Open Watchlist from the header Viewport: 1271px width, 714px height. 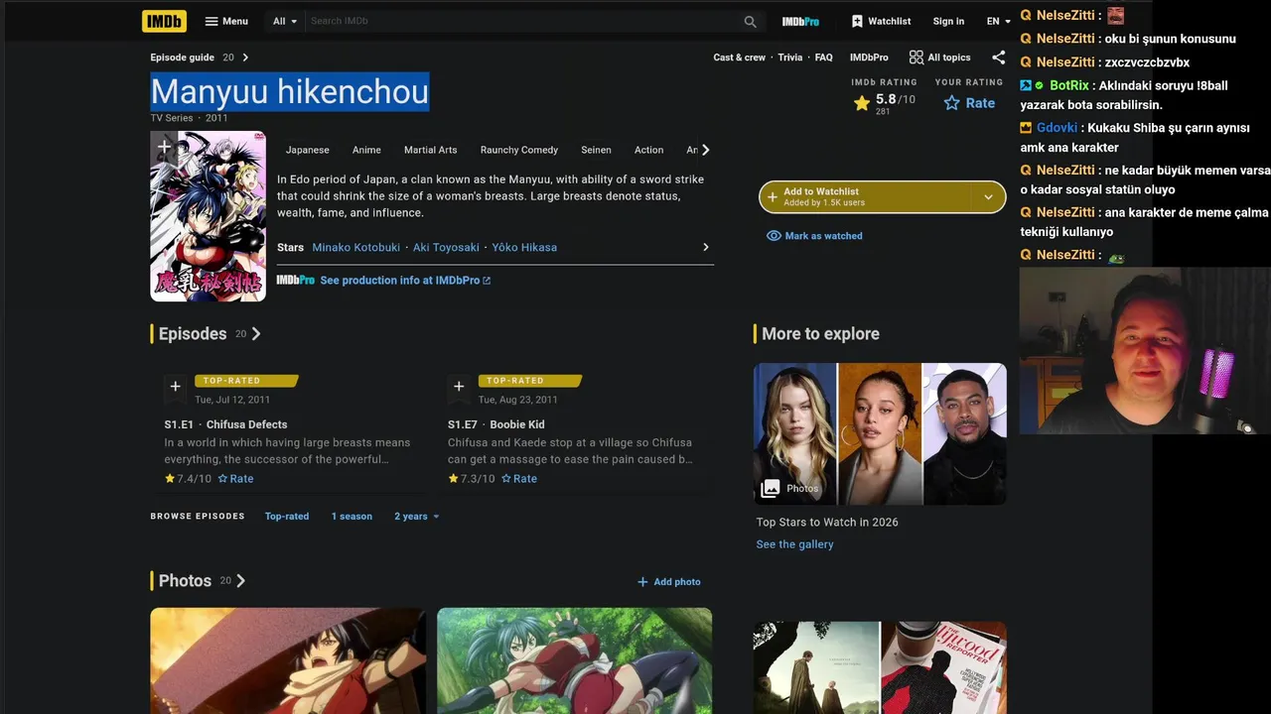click(881, 21)
